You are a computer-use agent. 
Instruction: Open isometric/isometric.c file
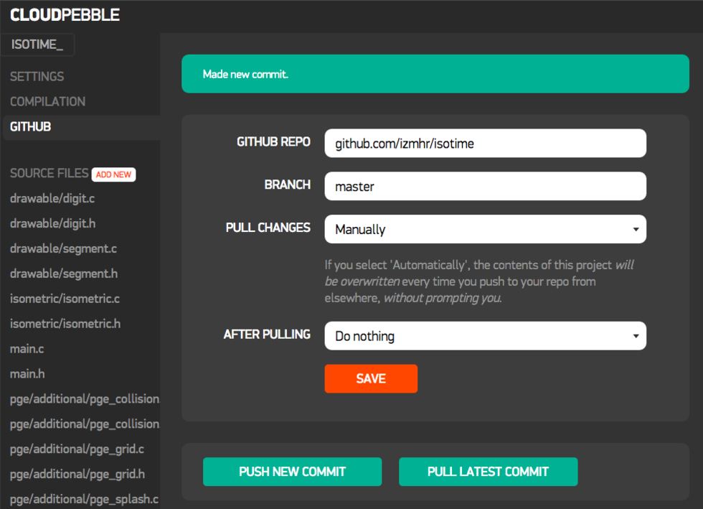(65, 299)
